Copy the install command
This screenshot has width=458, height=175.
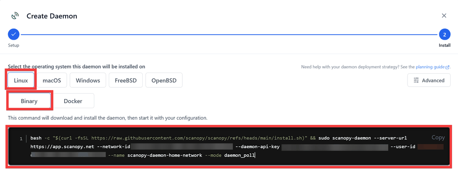[438, 138]
